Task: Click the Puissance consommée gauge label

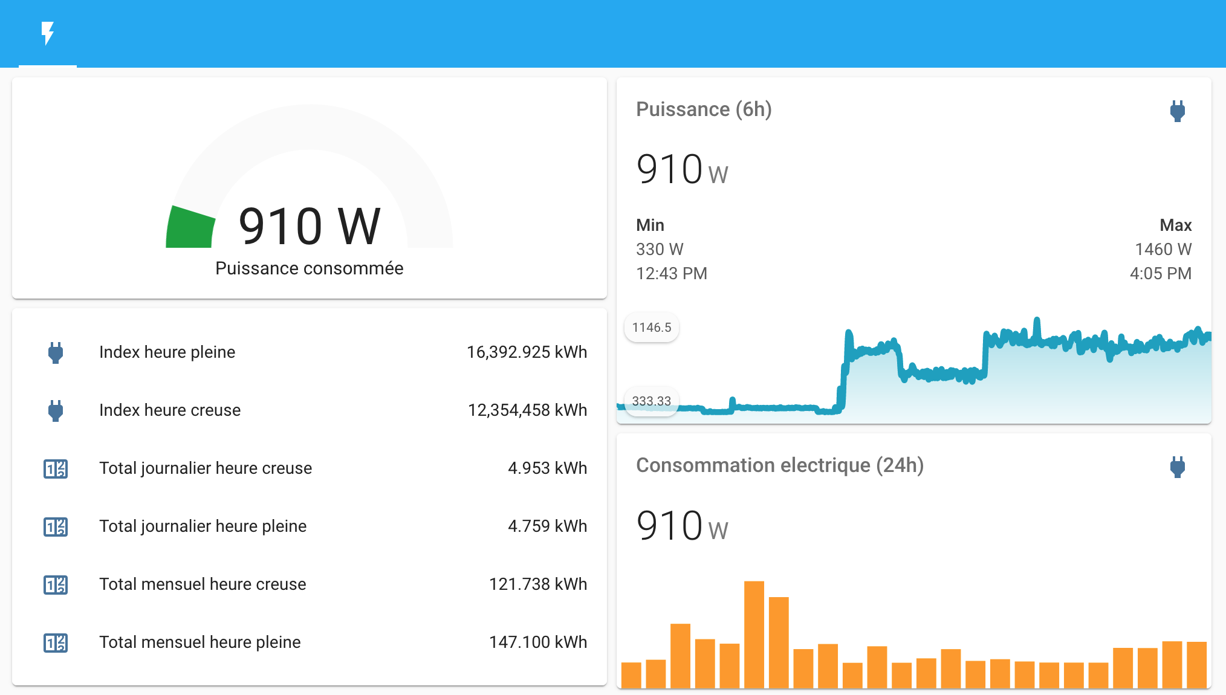Action: click(x=309, y=268)
